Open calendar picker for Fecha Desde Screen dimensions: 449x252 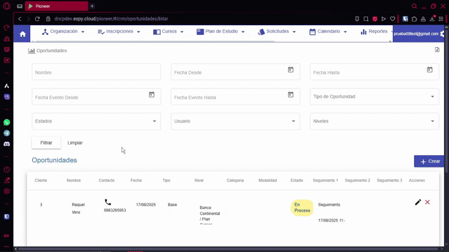(291, 70)
